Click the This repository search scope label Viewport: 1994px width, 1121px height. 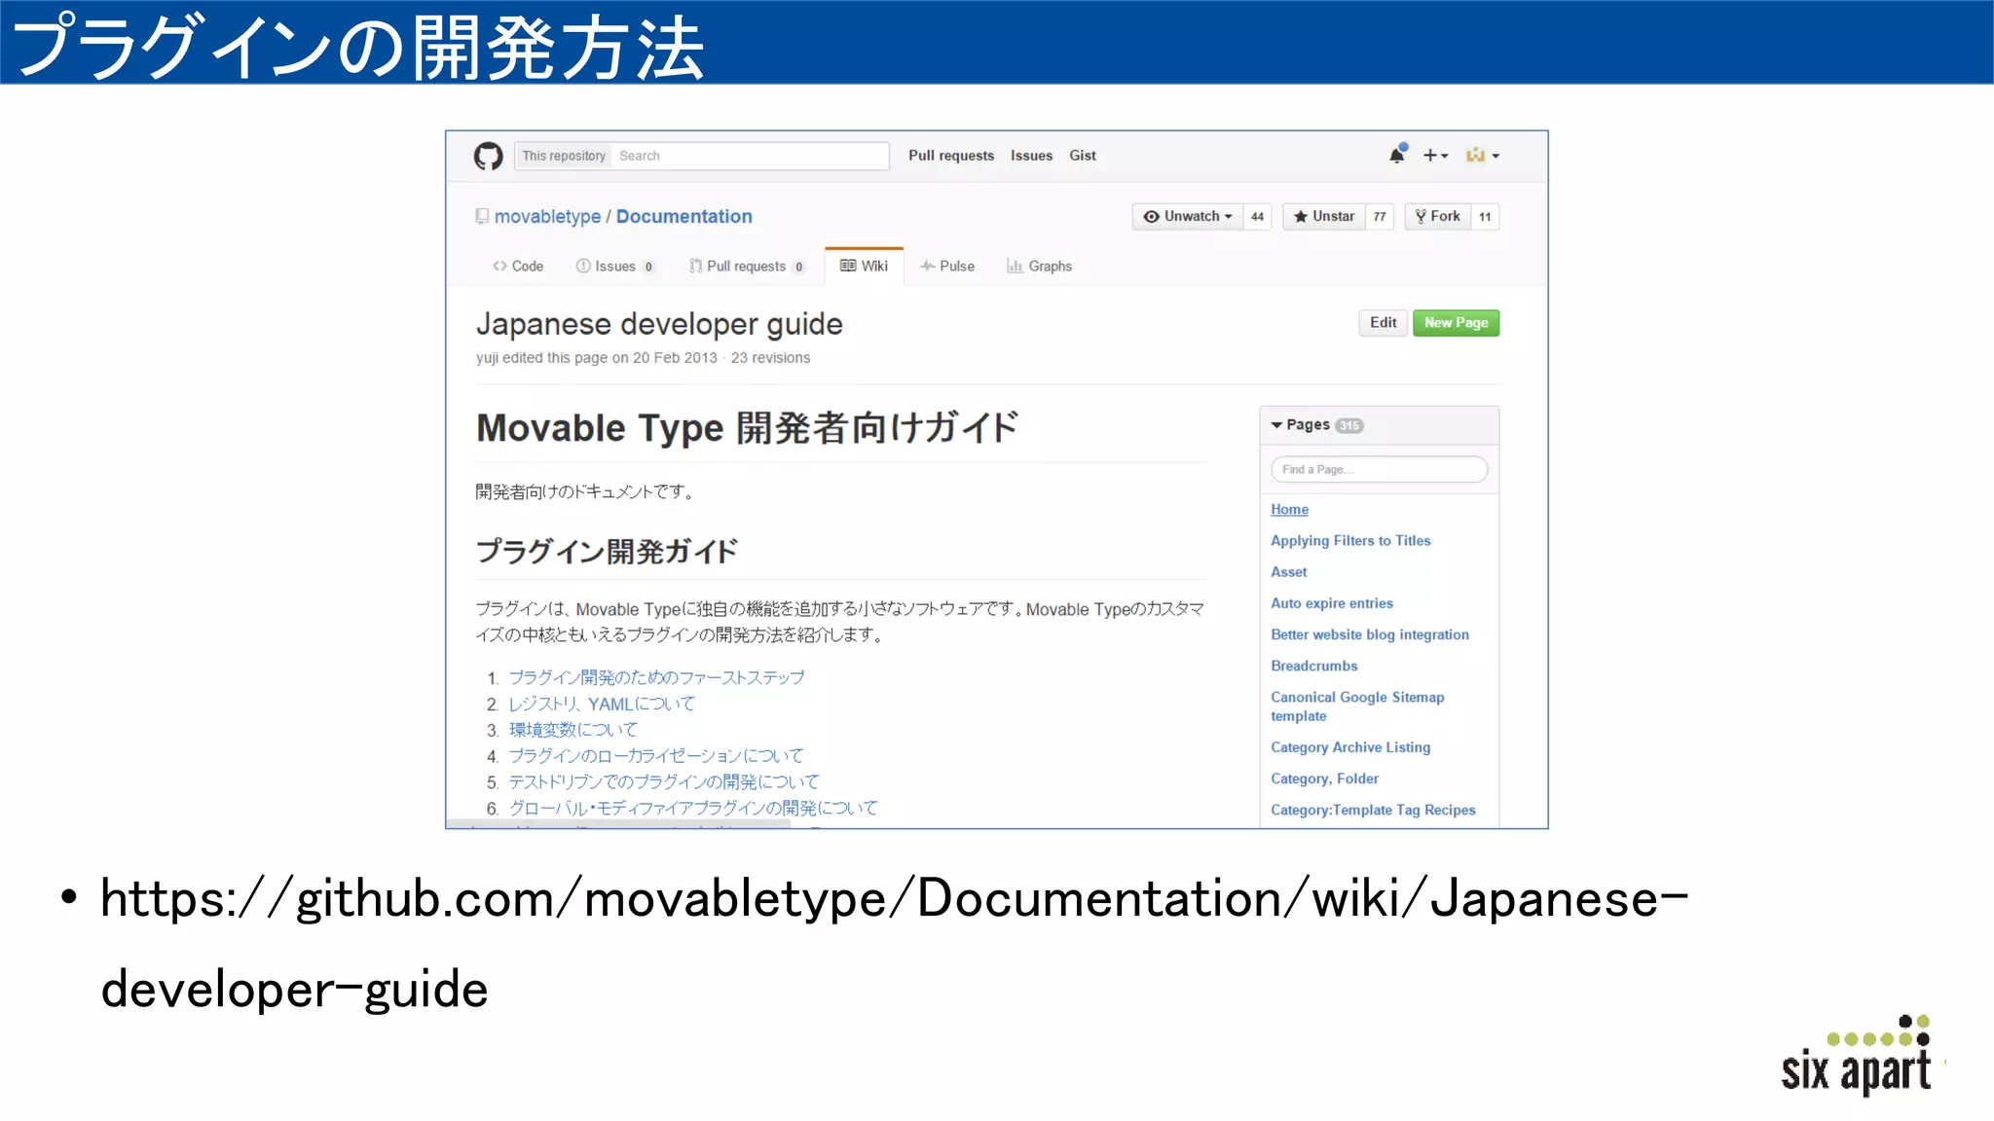(x=564, y=156)
